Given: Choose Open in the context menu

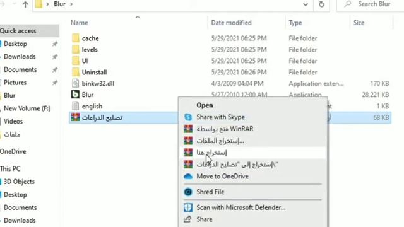Looking at the screenshot, I should [252, 105].
